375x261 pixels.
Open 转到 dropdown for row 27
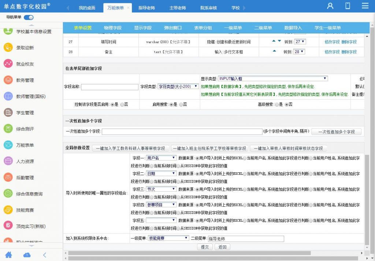(300, 42)
